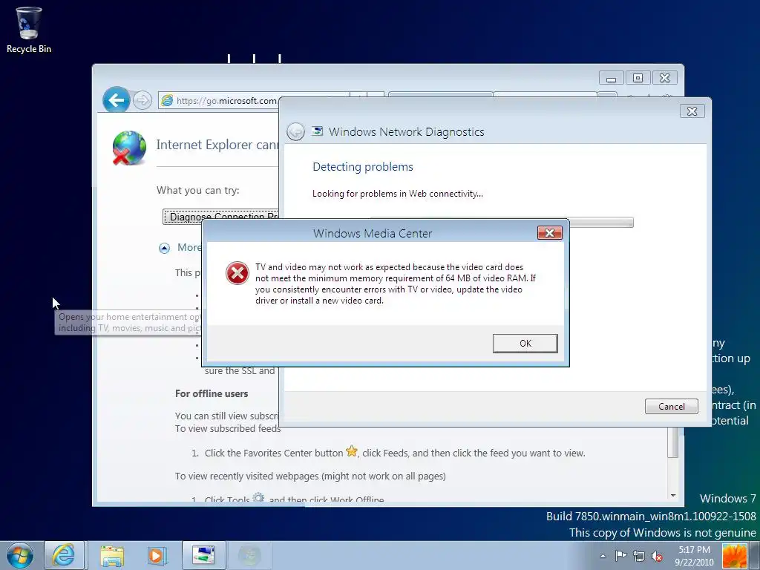Click the 'What you can try:' label
This screenshot has width=760, height=570.
coord(197,190)
